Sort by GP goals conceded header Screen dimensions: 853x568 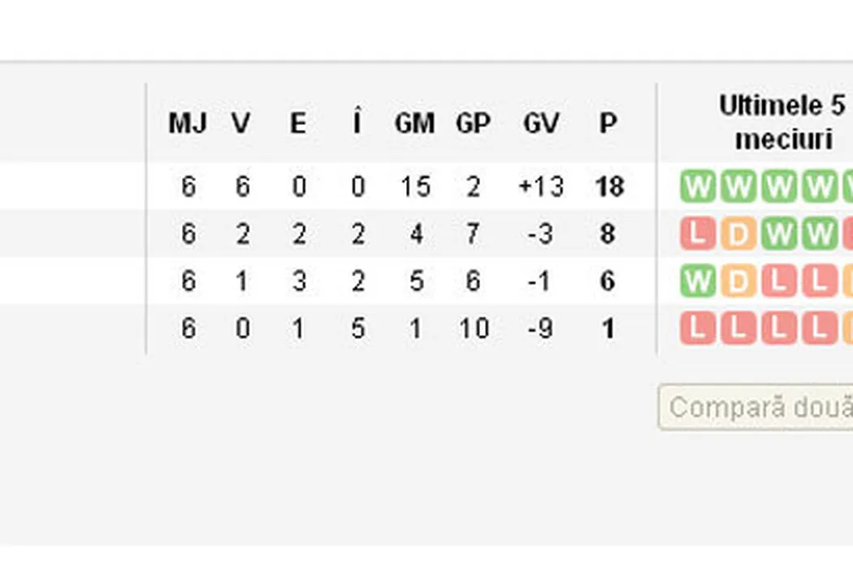coord(473,124)
